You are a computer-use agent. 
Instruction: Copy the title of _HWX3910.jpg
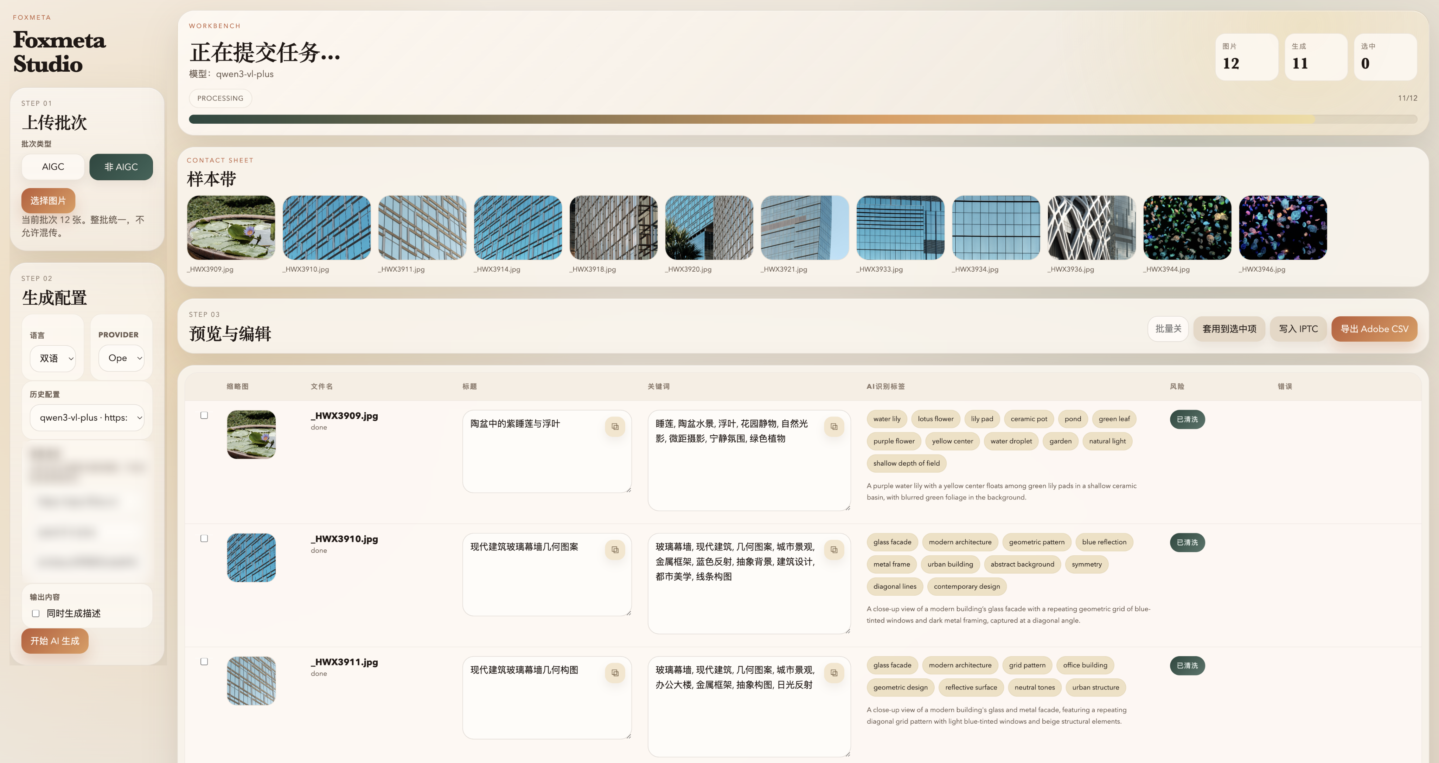pyautogui.click(x=614, y=550)
